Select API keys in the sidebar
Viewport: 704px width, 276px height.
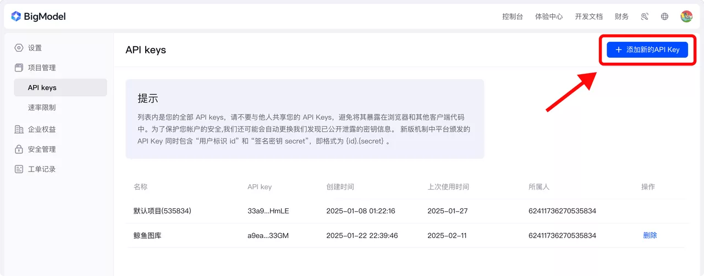coord(60,87)
